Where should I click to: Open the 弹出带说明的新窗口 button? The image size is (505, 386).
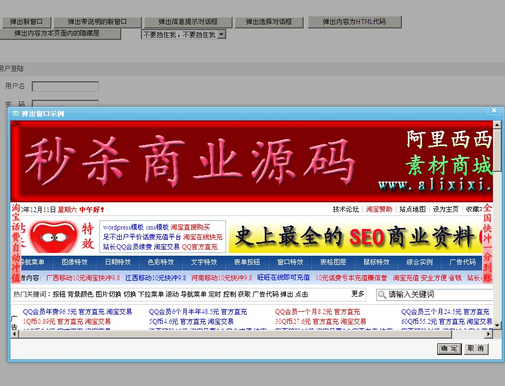tap(97, 22)
